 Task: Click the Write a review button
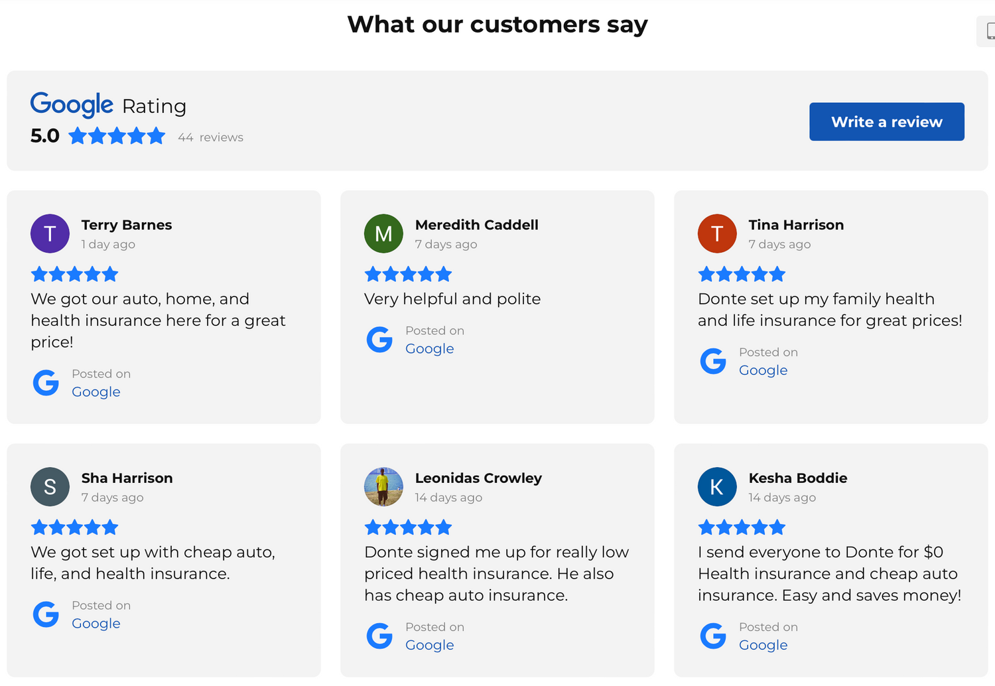[x=886, y=121]
